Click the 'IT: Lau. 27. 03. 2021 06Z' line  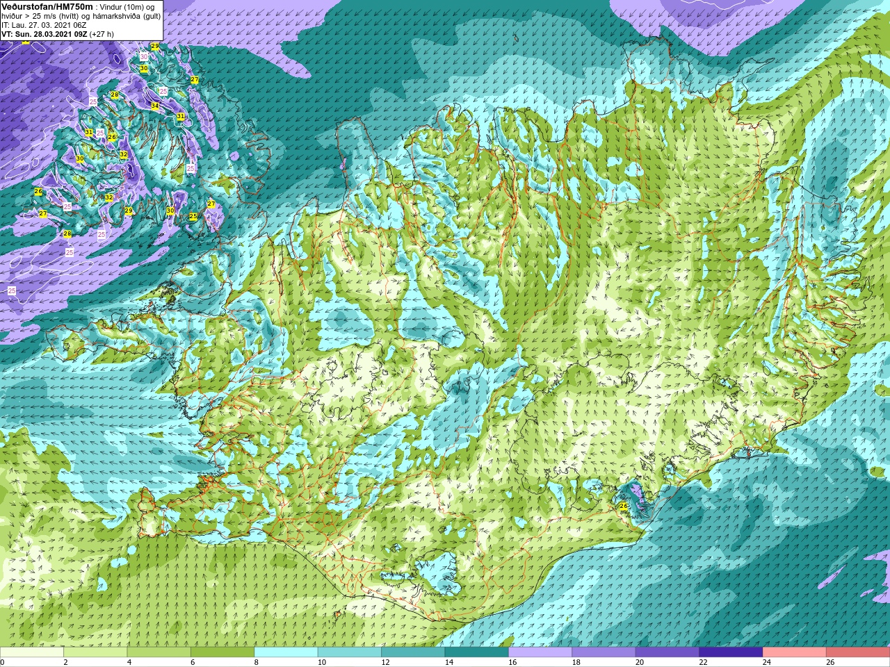click(x=44, y=25)
